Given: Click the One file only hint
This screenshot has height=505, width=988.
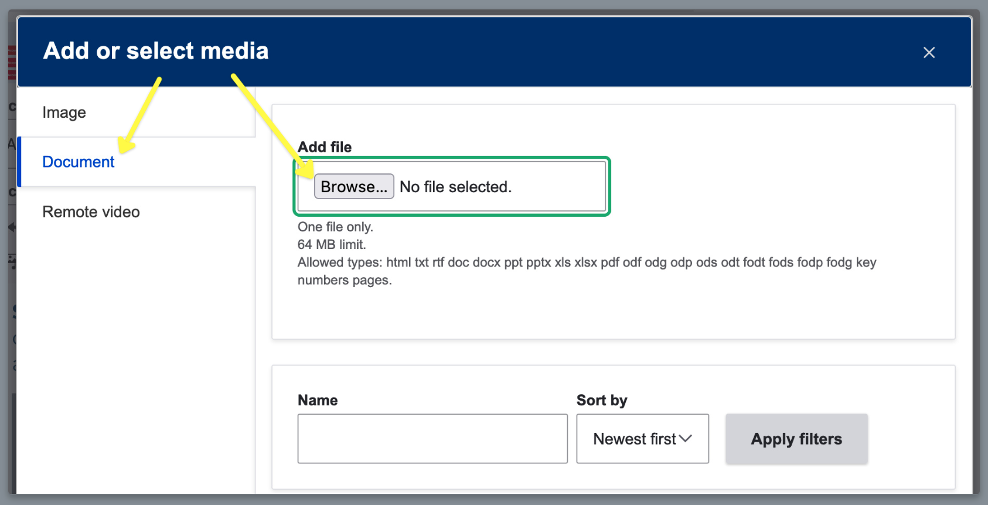Looking at the screenshot, I should pos(335,227).
